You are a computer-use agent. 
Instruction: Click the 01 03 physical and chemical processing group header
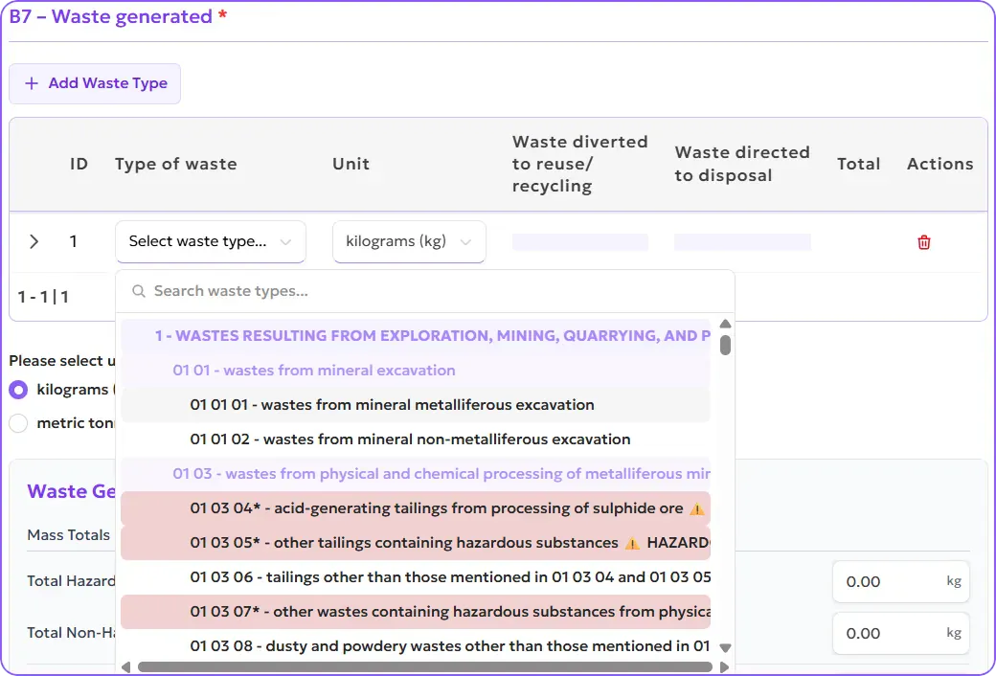pos(416,474)
